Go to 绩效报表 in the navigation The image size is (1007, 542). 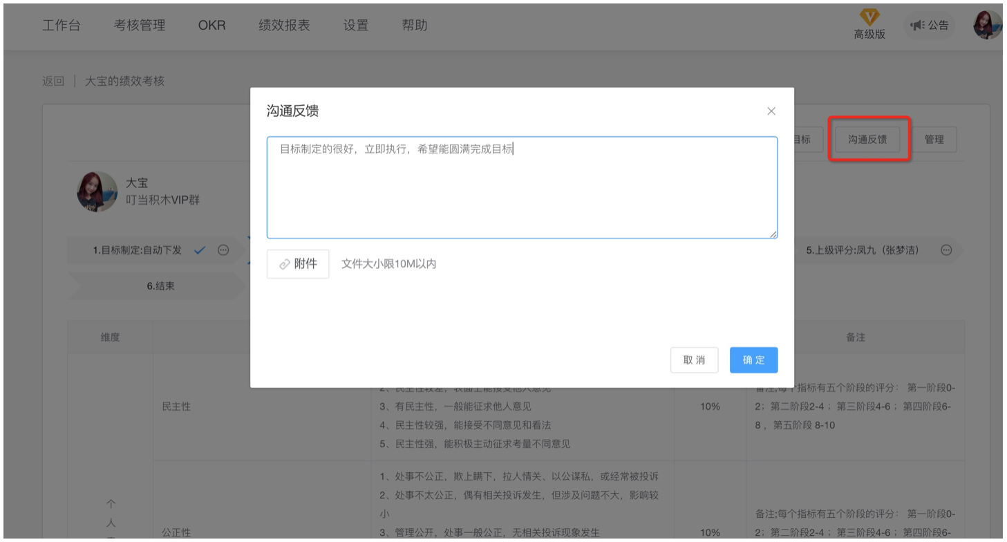point(284,26)
